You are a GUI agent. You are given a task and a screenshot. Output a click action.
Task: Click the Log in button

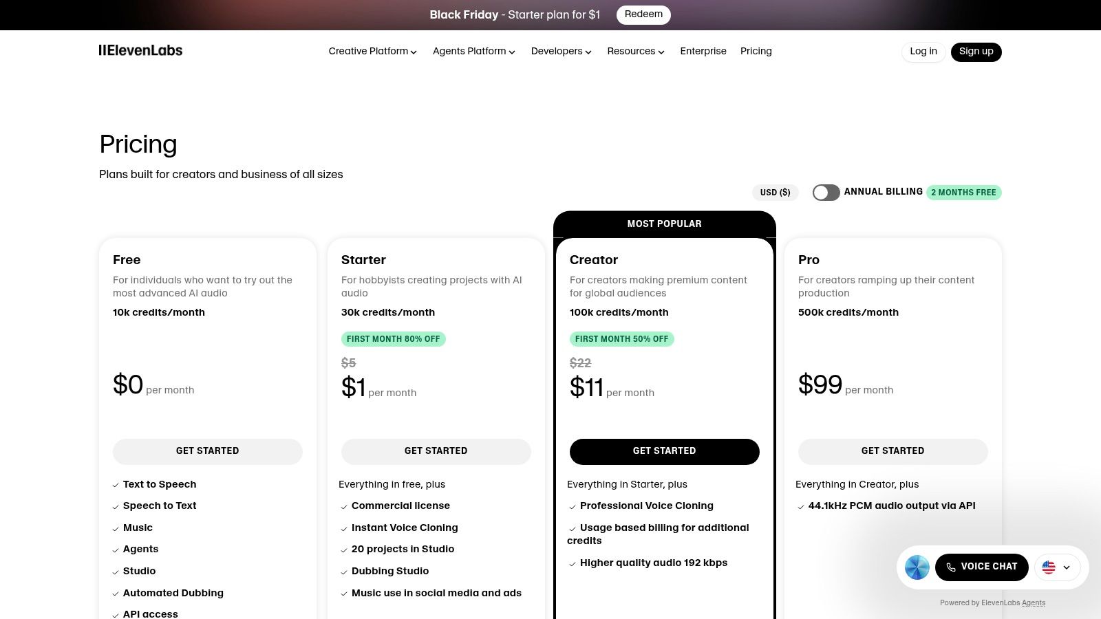923,52
